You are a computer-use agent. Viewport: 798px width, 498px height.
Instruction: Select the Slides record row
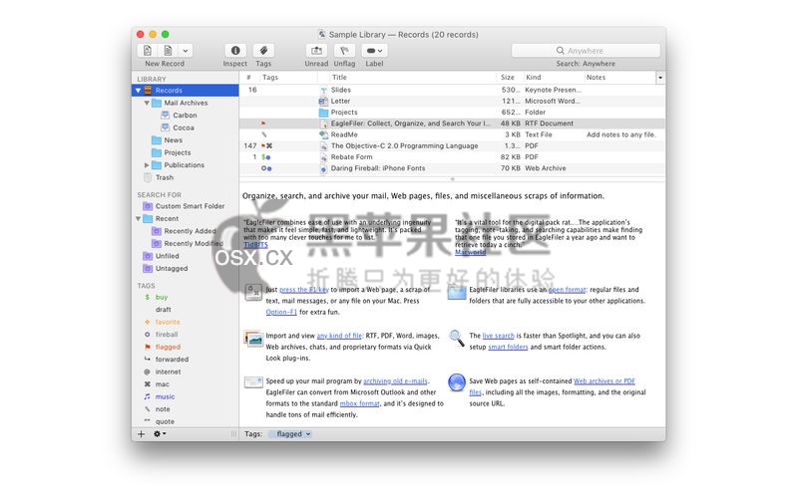tap(452, 90)
